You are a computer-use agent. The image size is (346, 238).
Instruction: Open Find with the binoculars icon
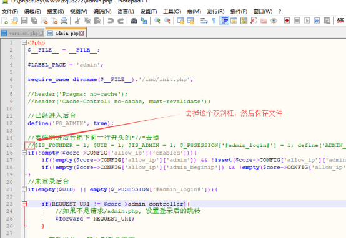click(x=134, y=21)
